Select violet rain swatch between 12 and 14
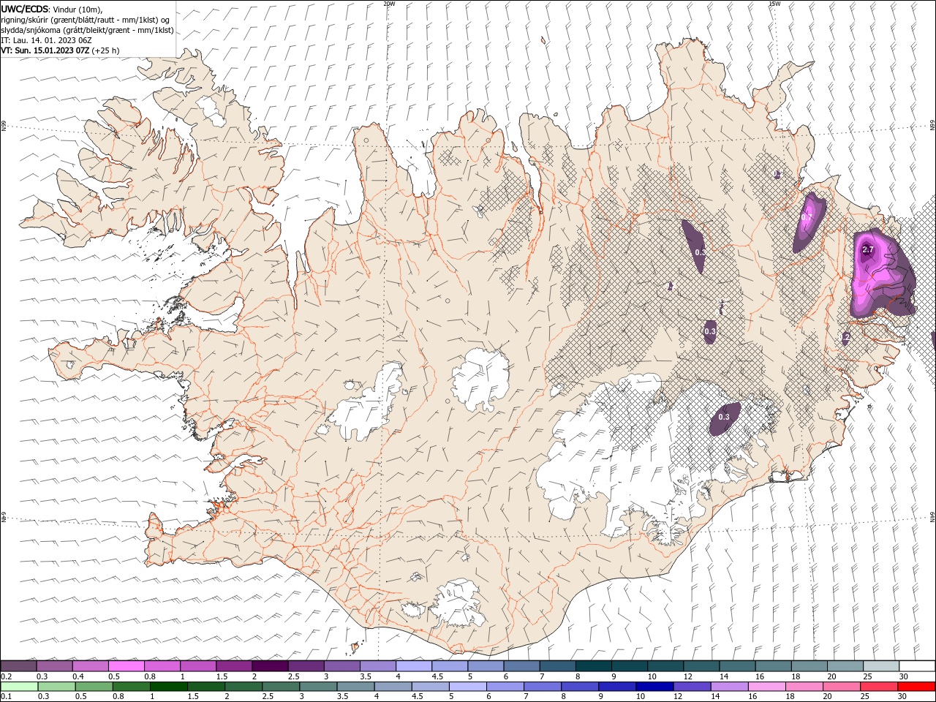The width and height of the screenshot is (936, 702). (x=691, y=687)
